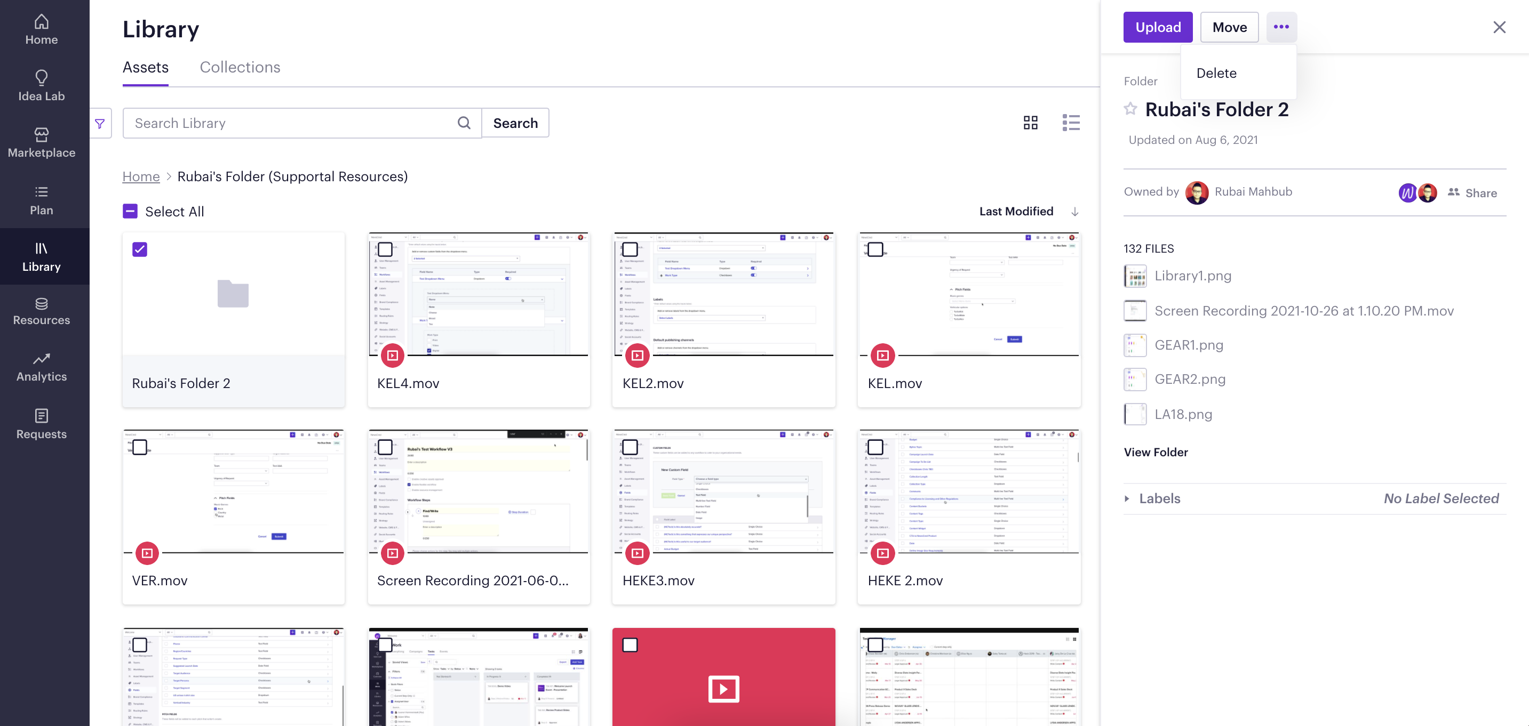The width and height of the screenshot is (1529, 726).
Task: Click the video badge on KEL2.mov
Action: 638,356
